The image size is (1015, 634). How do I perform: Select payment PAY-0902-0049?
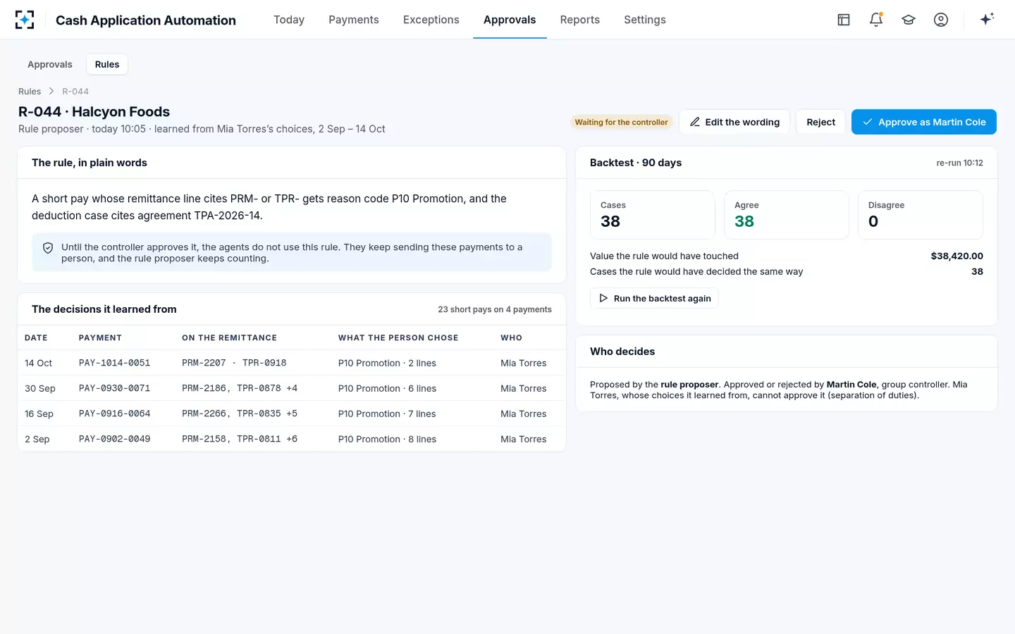pyautogui.click(x=115, y=439)
